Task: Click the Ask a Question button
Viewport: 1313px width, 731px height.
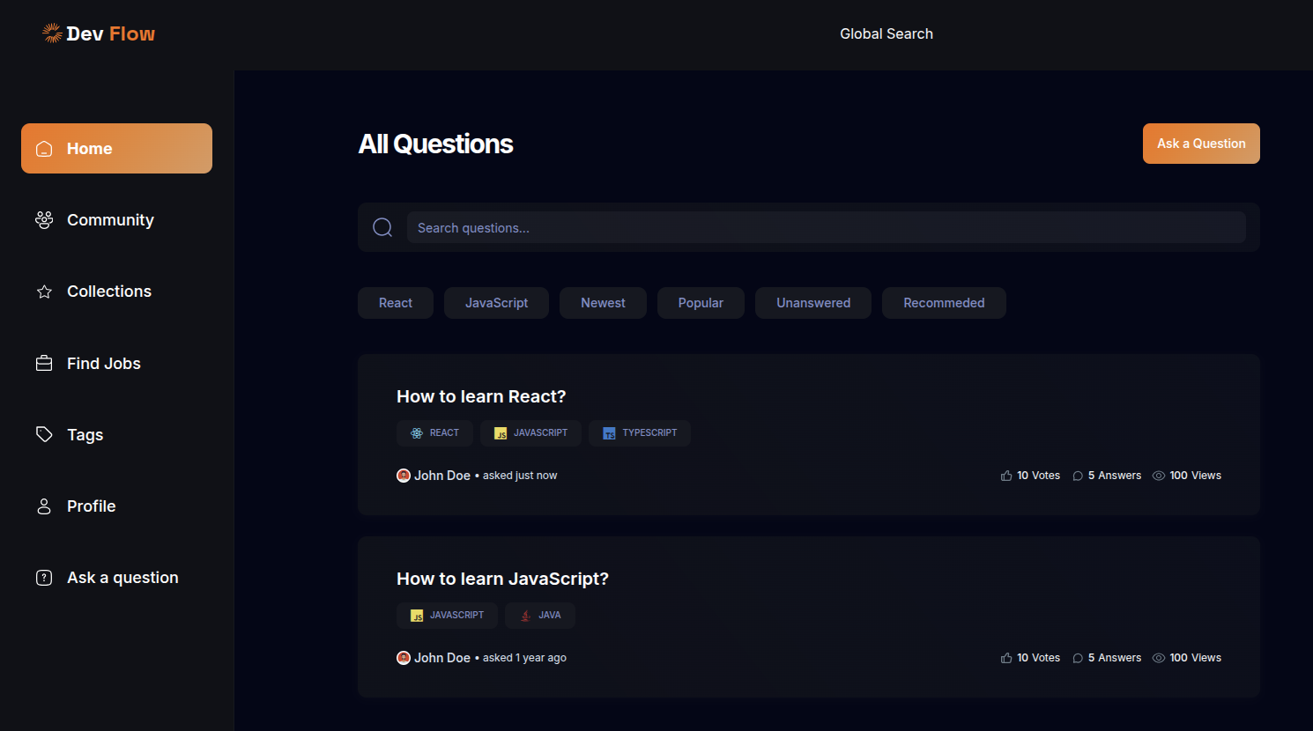Action: pyautogui.click(x=1200, y=143)
